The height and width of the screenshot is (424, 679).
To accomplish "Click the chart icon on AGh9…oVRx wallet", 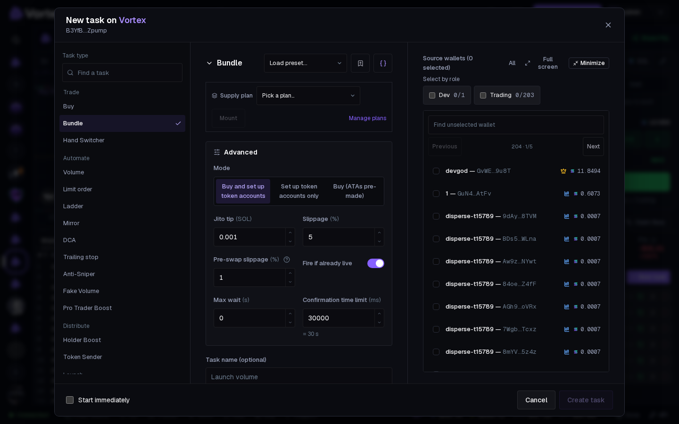I will 567,307.
